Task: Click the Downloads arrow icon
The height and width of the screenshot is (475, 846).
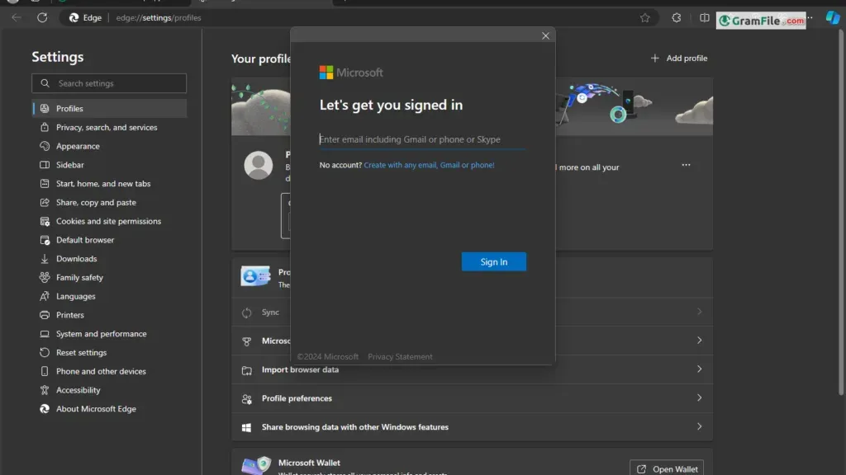Action: click(x=45, y=259)
